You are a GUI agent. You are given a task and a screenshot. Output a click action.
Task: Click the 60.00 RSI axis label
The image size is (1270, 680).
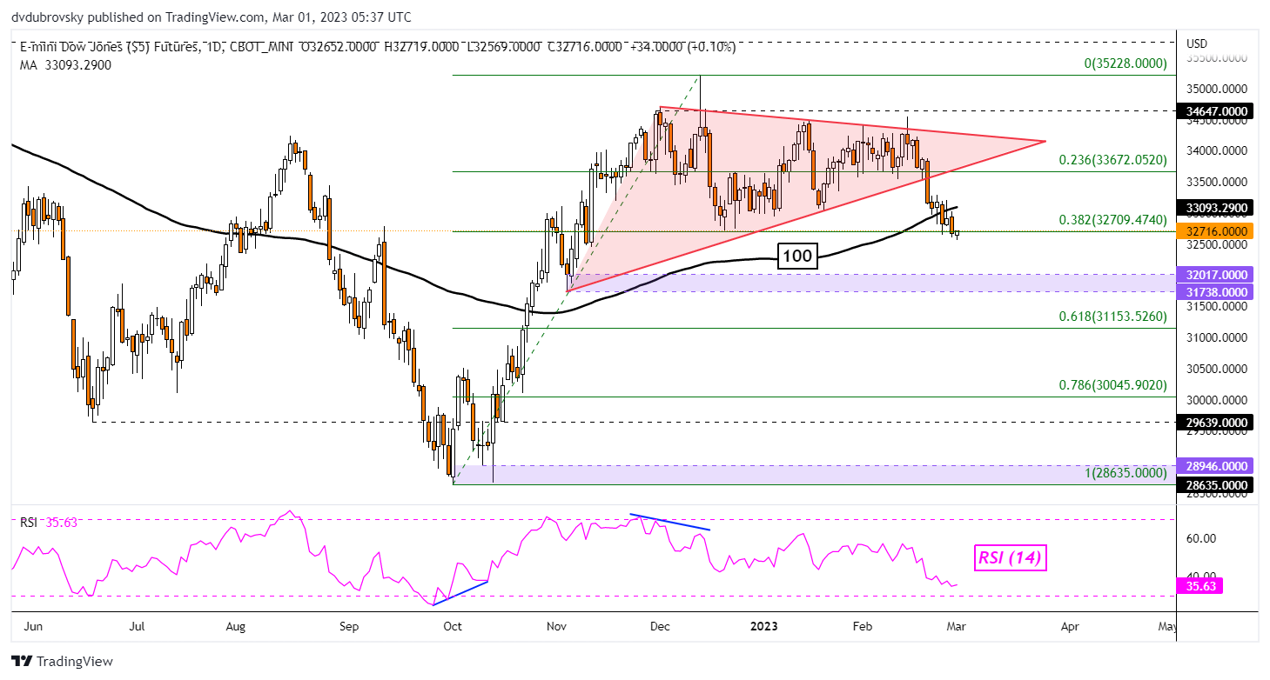coord(1199,538)
